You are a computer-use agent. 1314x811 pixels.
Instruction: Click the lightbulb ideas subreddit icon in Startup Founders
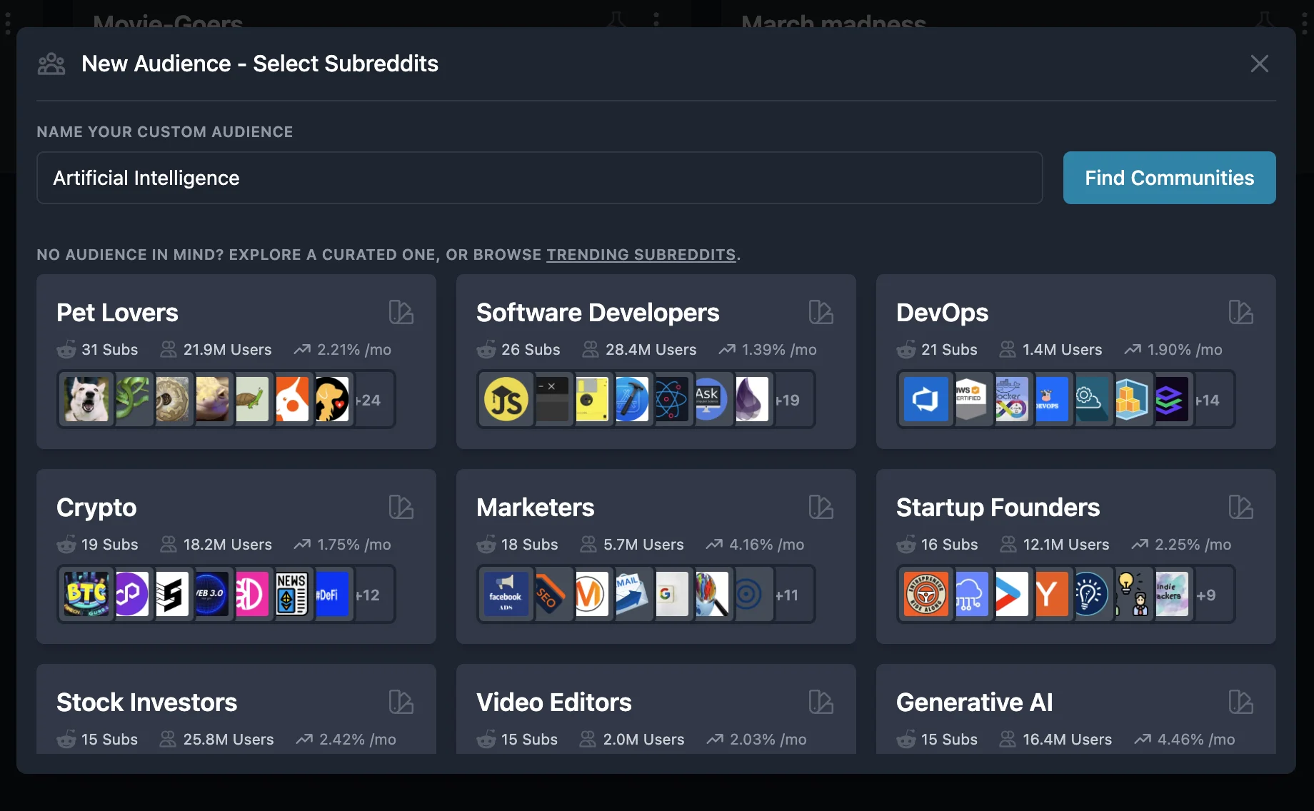1092,594
